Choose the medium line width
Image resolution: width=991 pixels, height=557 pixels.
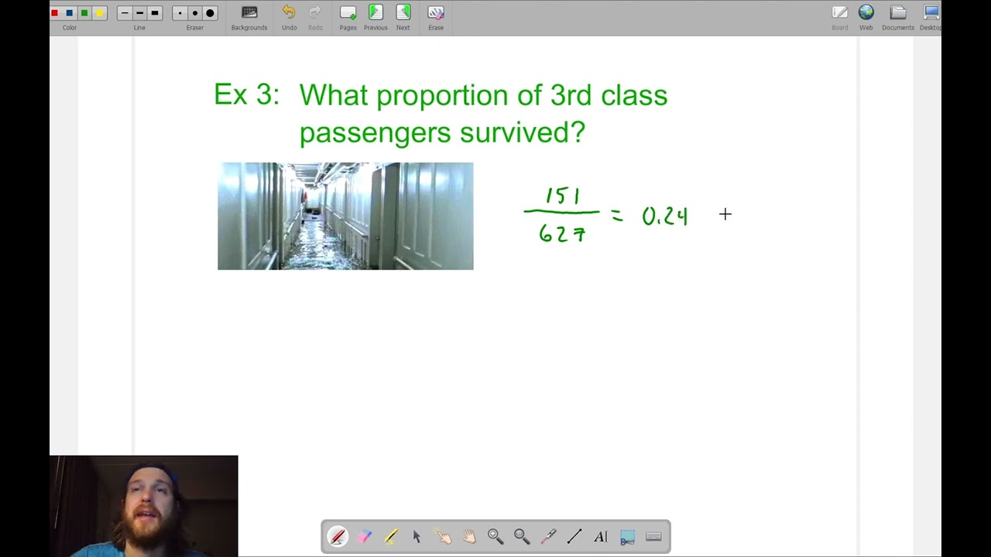(139, 13)
